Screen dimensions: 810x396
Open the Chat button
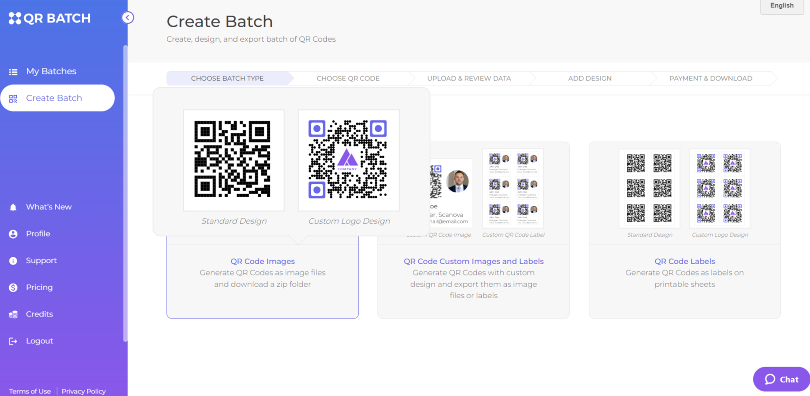click(x=781, y=379)
